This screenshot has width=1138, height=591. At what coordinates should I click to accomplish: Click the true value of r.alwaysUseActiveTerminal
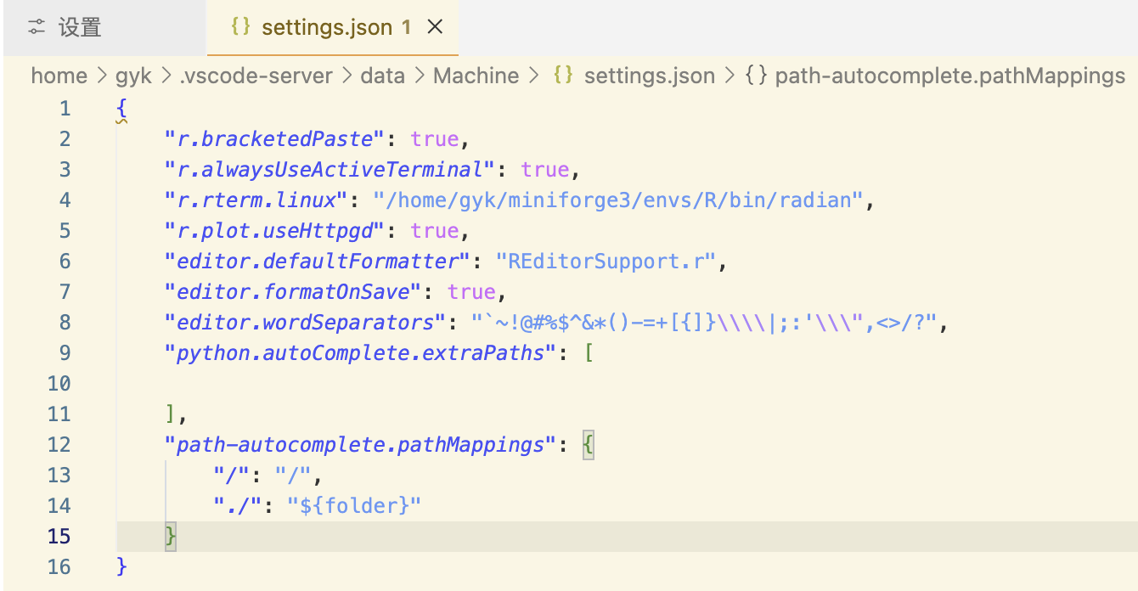pos(545,170)
